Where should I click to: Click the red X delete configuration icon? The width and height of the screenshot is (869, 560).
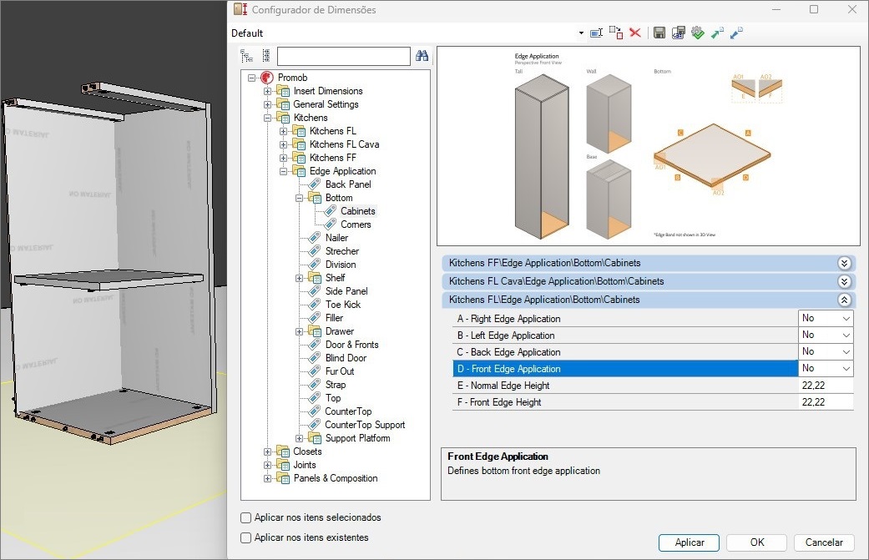click(x=635, y=33)
